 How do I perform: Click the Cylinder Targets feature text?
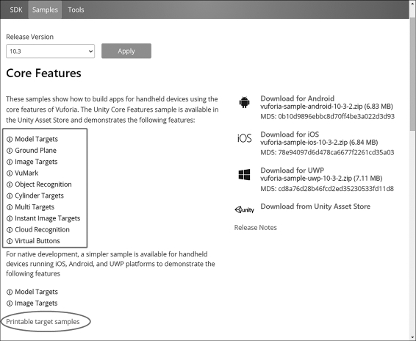coord(39,195)
